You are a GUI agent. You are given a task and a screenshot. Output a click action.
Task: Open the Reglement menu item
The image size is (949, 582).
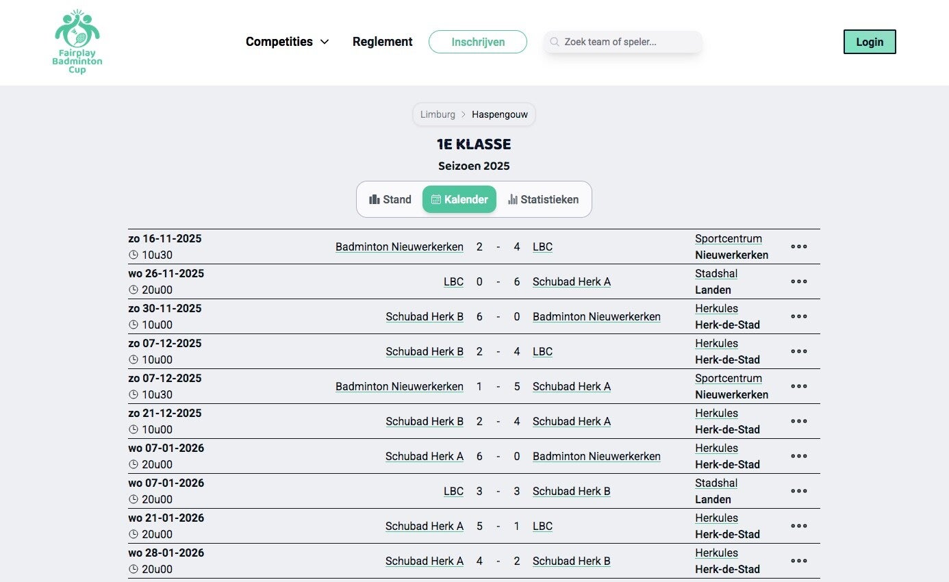(382, 42)
